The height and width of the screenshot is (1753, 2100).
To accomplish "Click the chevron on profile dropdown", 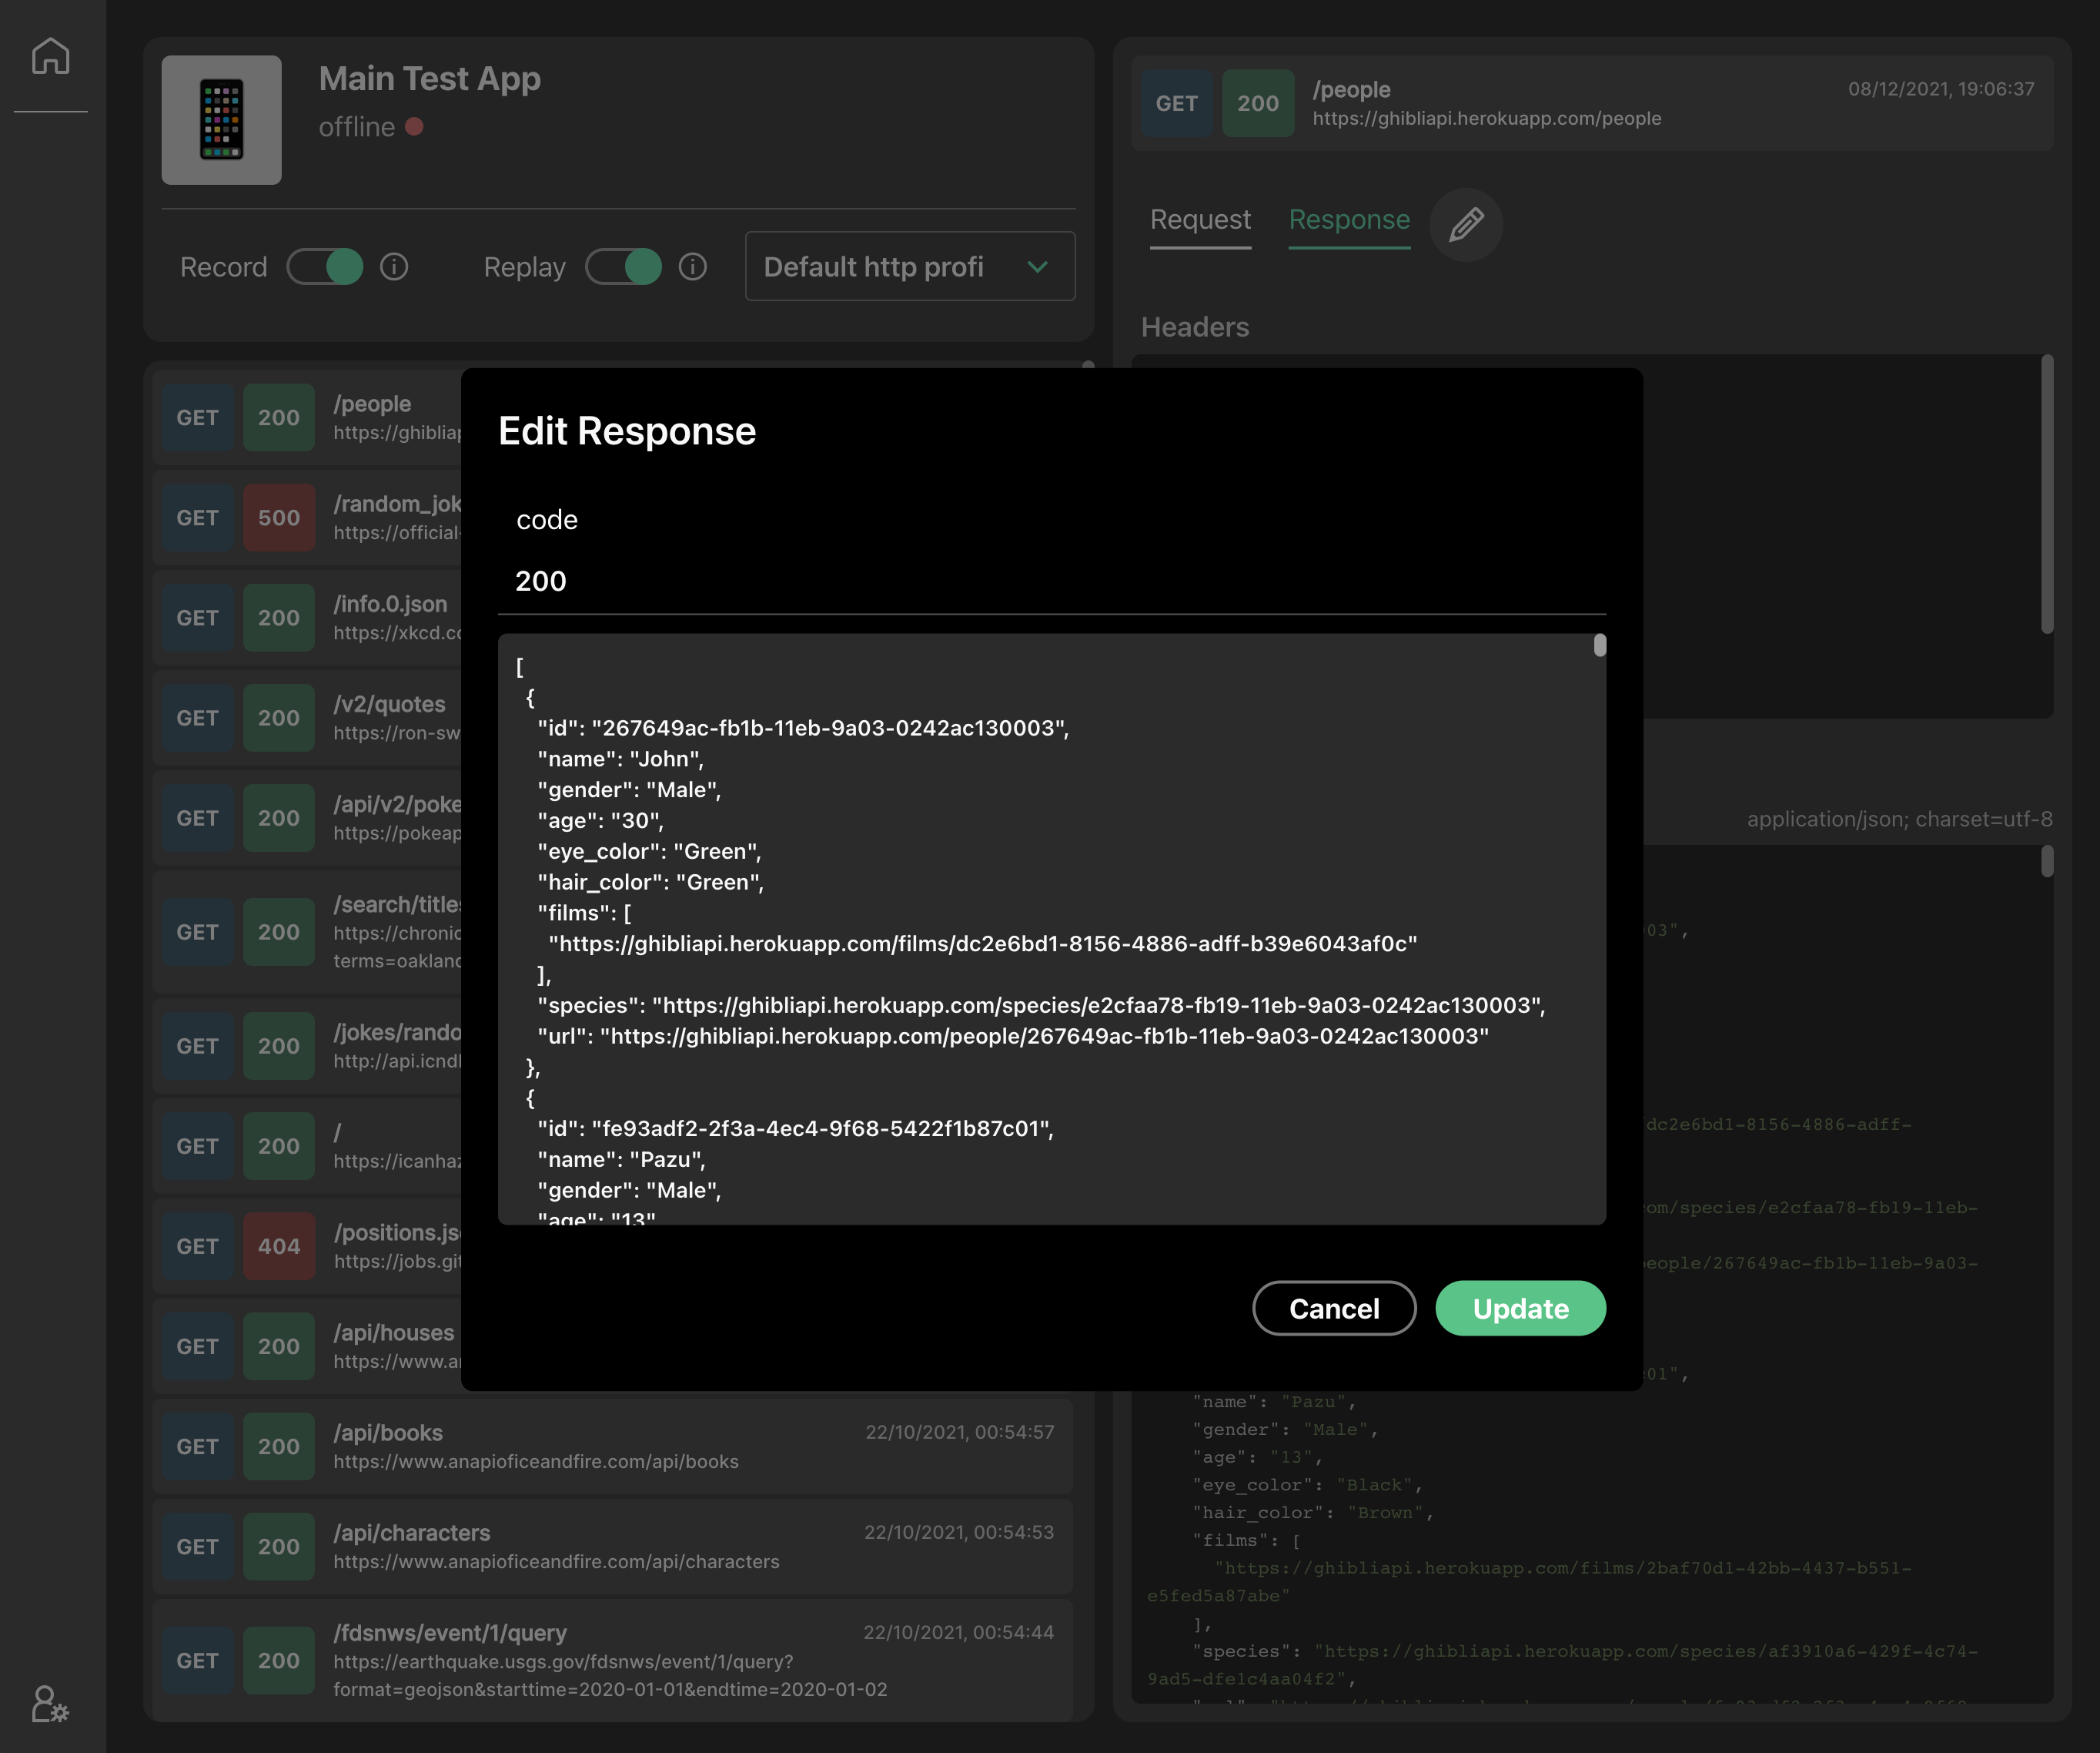I will pos(1037,267).
